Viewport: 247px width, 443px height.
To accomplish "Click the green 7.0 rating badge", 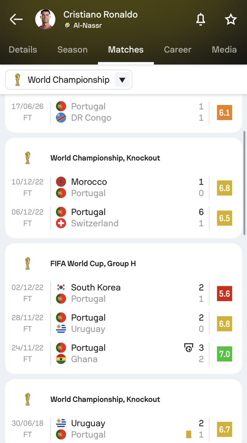I will pyautogui.click(x=224, y=354).
